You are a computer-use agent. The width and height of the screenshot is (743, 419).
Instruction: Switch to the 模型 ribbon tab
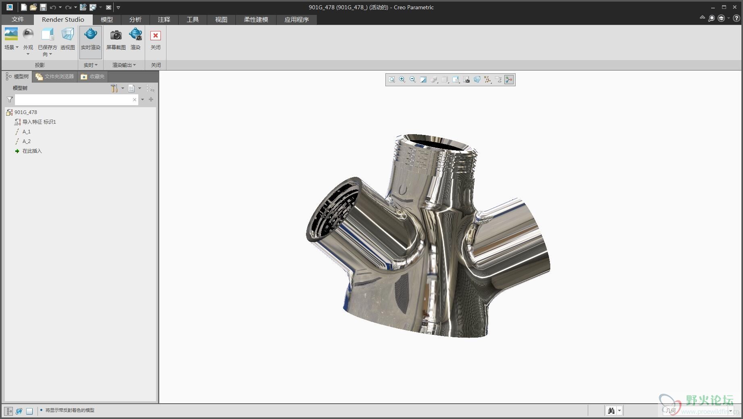[107, 19]
